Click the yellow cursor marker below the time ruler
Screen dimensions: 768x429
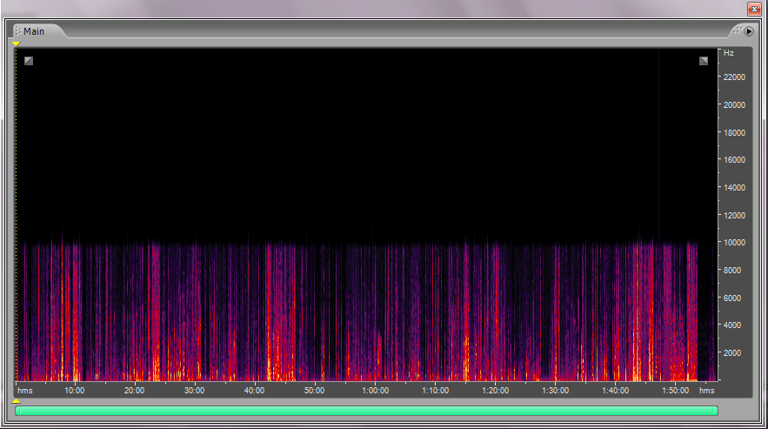pyautogui.click(x=16, y=400)
